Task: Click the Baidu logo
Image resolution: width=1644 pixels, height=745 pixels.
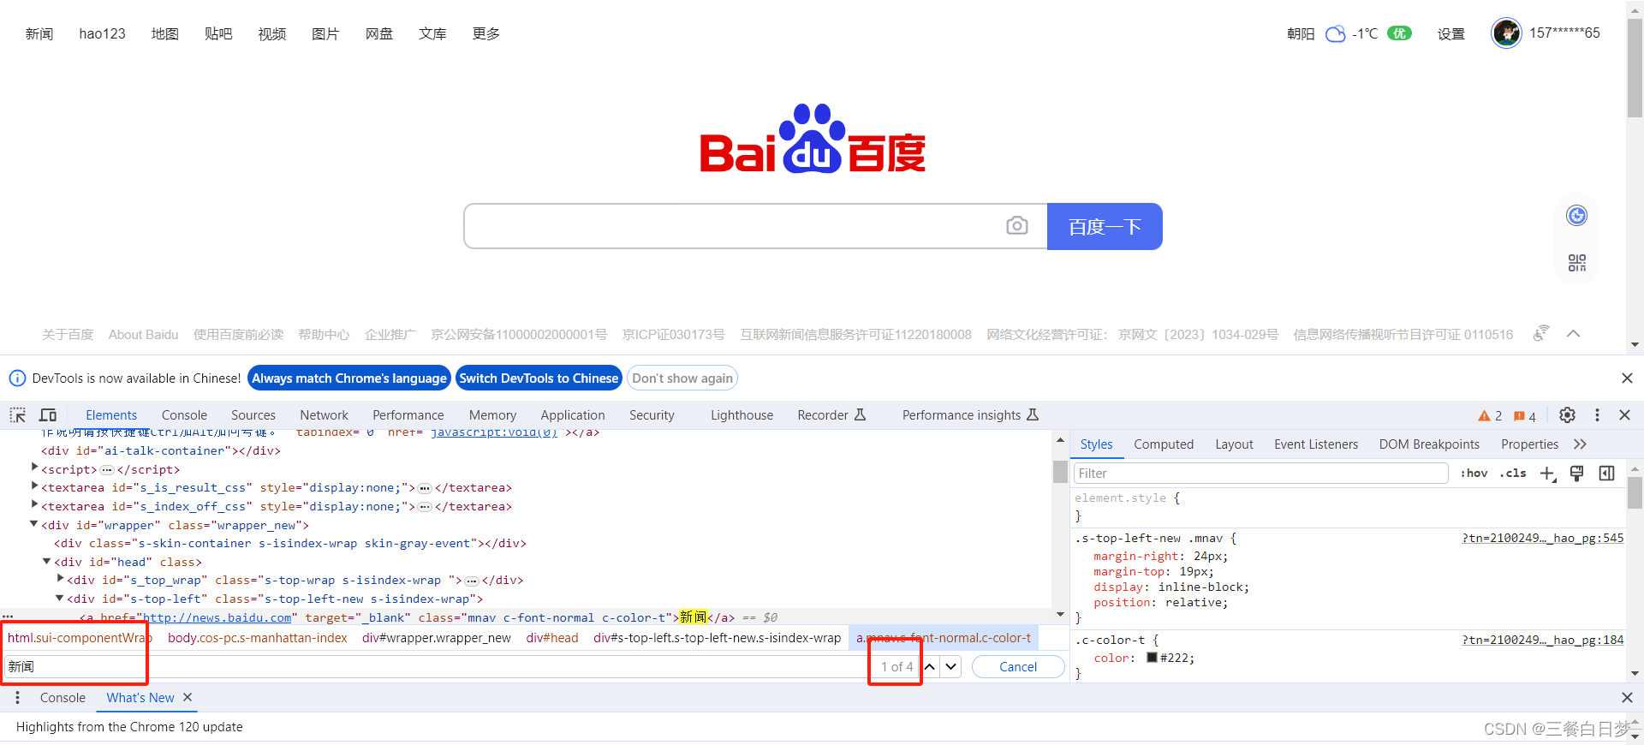Action: point(813,139)
